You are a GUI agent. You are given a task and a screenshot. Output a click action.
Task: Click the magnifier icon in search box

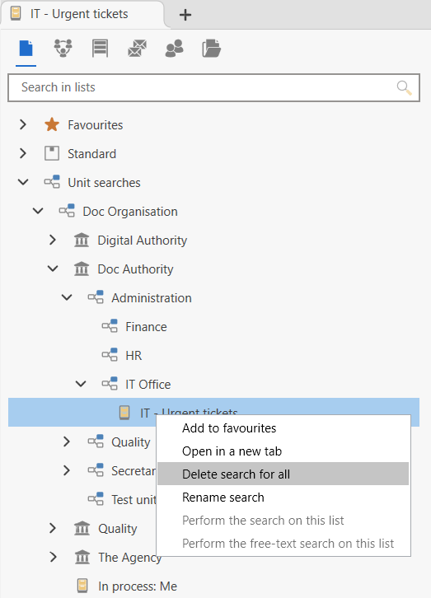[x=404, y=87]
